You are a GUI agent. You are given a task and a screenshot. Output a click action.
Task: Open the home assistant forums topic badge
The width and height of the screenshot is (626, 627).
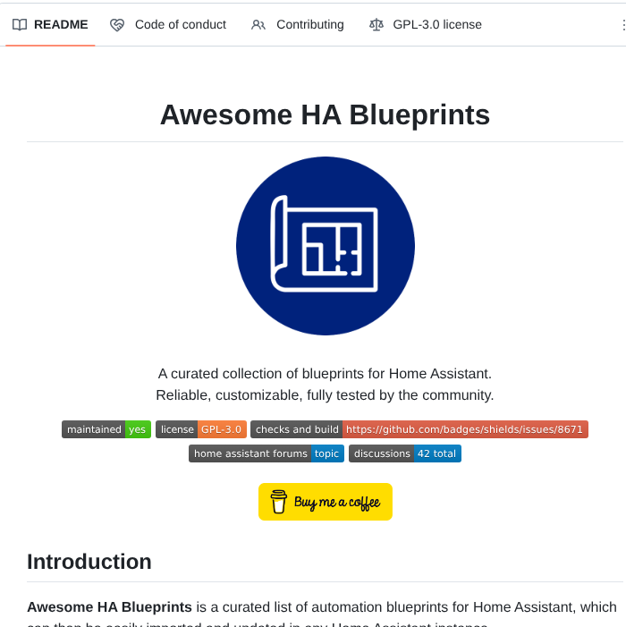[x=266, y=453]
